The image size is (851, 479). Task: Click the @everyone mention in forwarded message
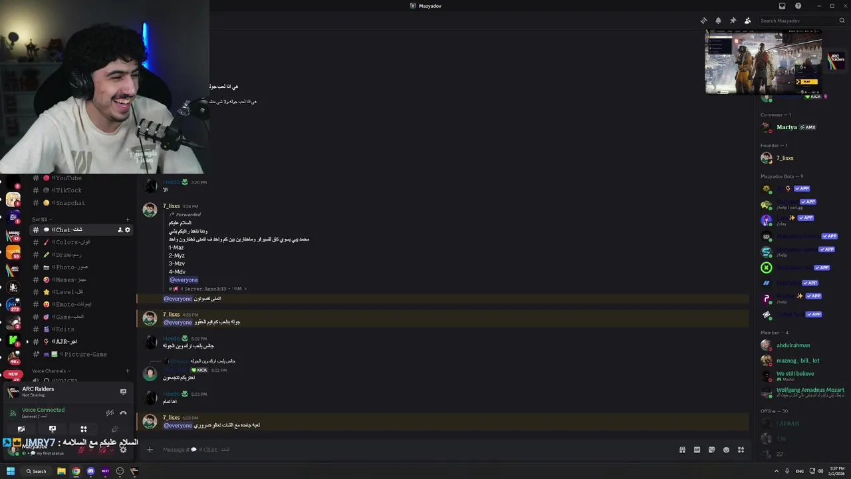(183, 280)
